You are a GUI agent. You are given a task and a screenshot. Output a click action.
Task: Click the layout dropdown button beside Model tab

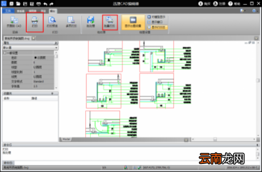(x=186, y=139)
